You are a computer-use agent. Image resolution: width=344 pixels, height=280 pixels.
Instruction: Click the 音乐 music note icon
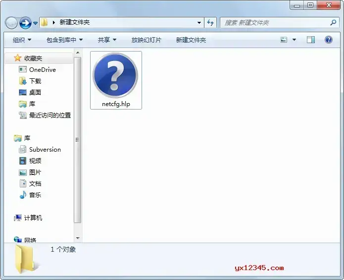pyautogui.click(x=23, y=195)
